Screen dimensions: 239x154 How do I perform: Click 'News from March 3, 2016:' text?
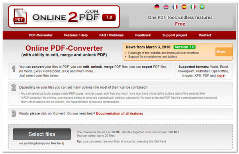pos(149,47)
